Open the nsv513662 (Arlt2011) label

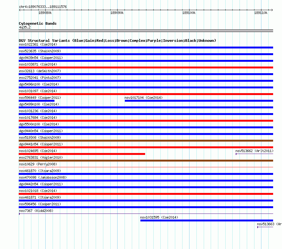tap(254, 151)
